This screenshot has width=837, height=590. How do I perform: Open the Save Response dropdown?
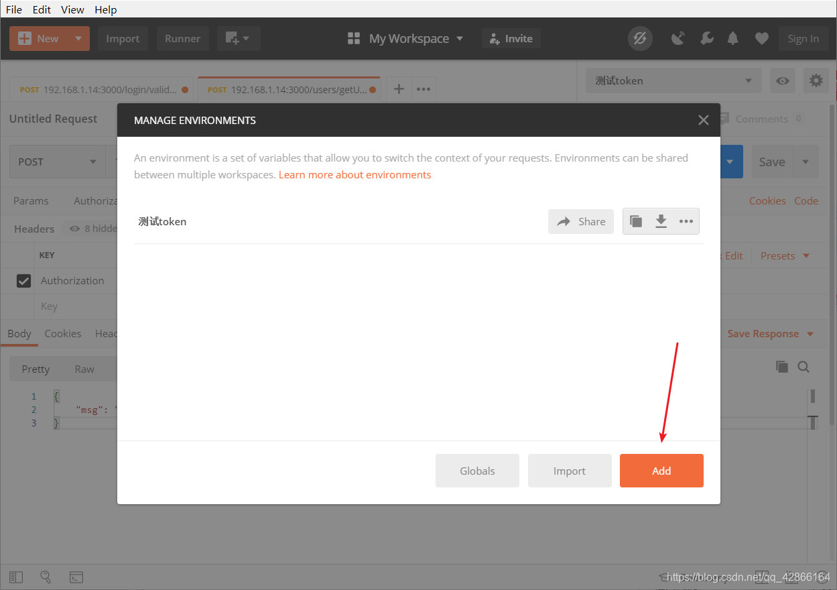pos(771,334)
